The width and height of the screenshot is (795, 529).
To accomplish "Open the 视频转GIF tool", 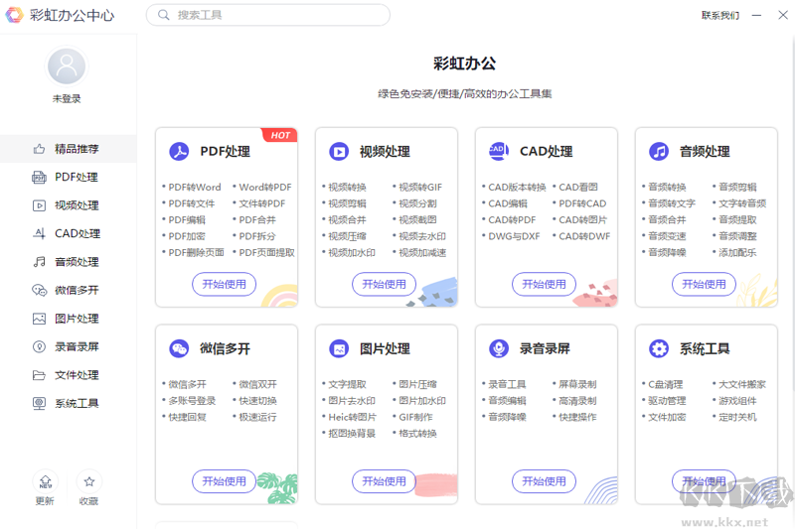I will tap(420, 188).
